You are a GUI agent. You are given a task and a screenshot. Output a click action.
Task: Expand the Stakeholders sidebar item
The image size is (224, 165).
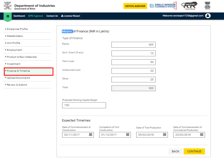pos(15,36)
